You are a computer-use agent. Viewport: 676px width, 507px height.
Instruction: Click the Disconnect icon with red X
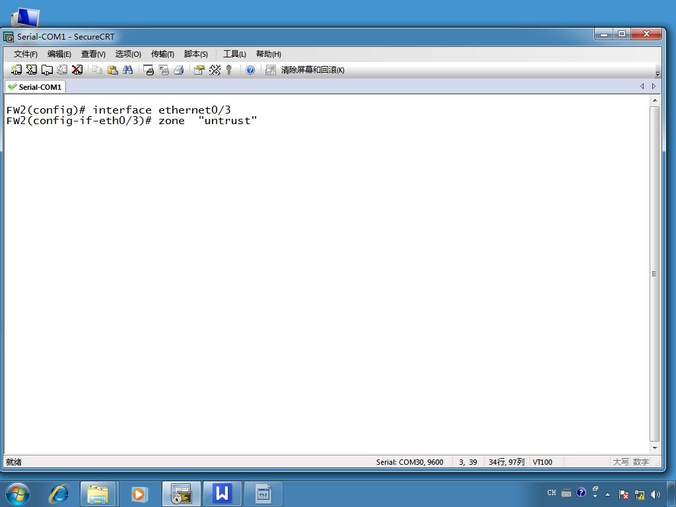(77, 70)
